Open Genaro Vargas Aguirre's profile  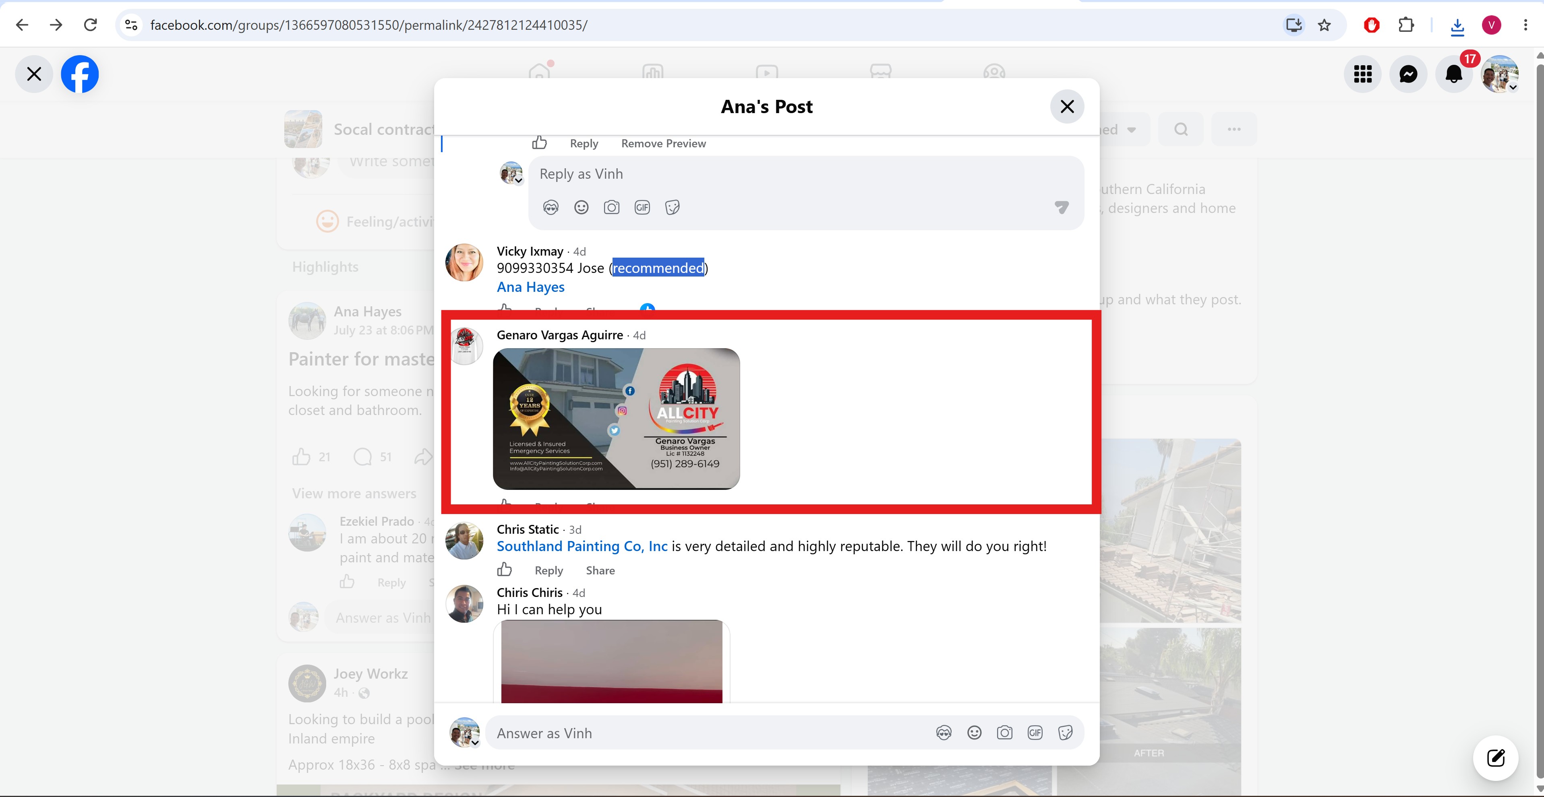tap(560, 335)
